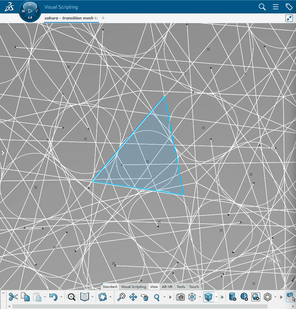Open the shaded cube view mode dropdown
This screenshot has height=309, width=296.
(x=216, y=297)
